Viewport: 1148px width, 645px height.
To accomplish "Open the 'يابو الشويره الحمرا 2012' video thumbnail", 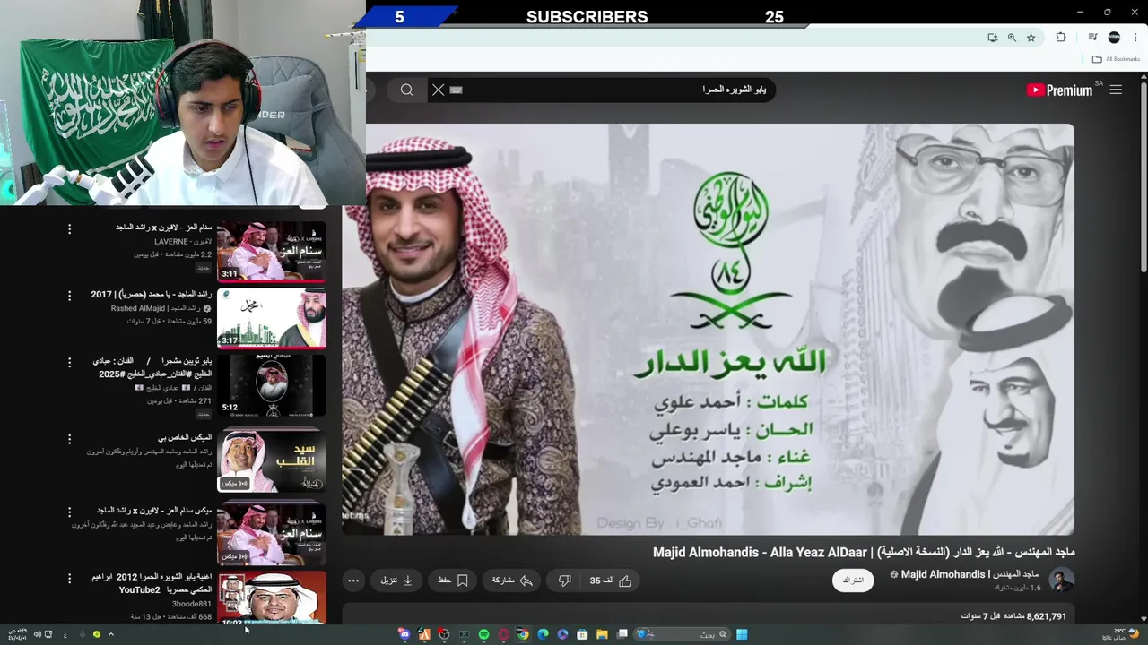I will (272, 598).
